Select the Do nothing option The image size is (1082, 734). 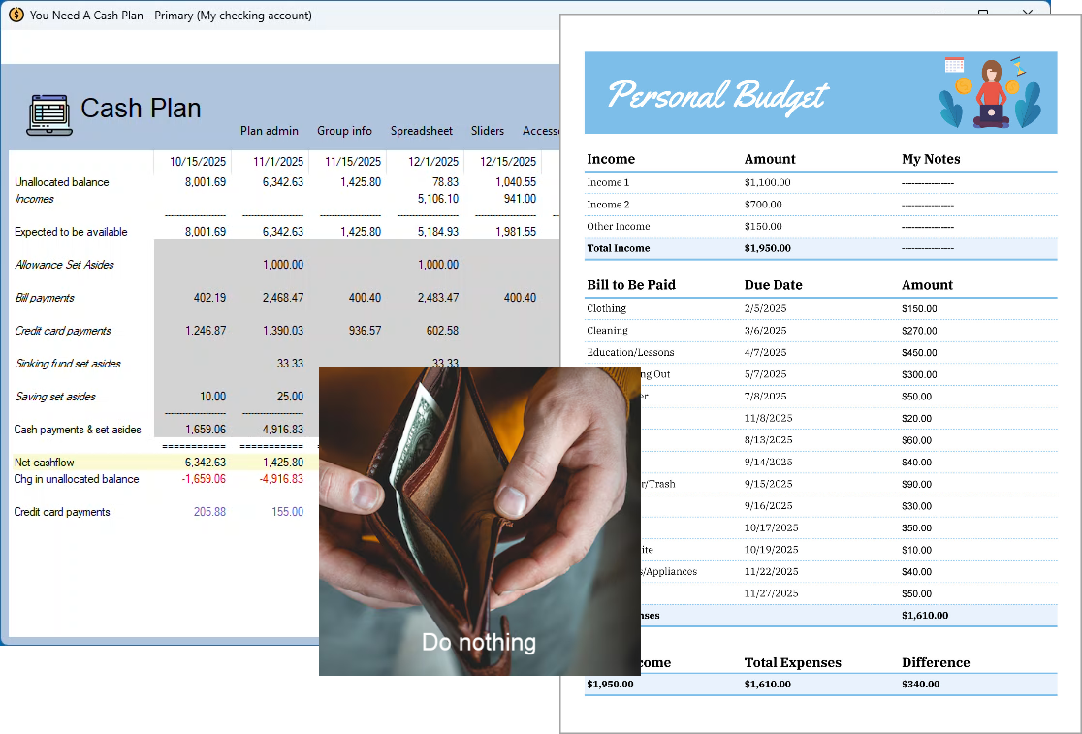[479, 642]
